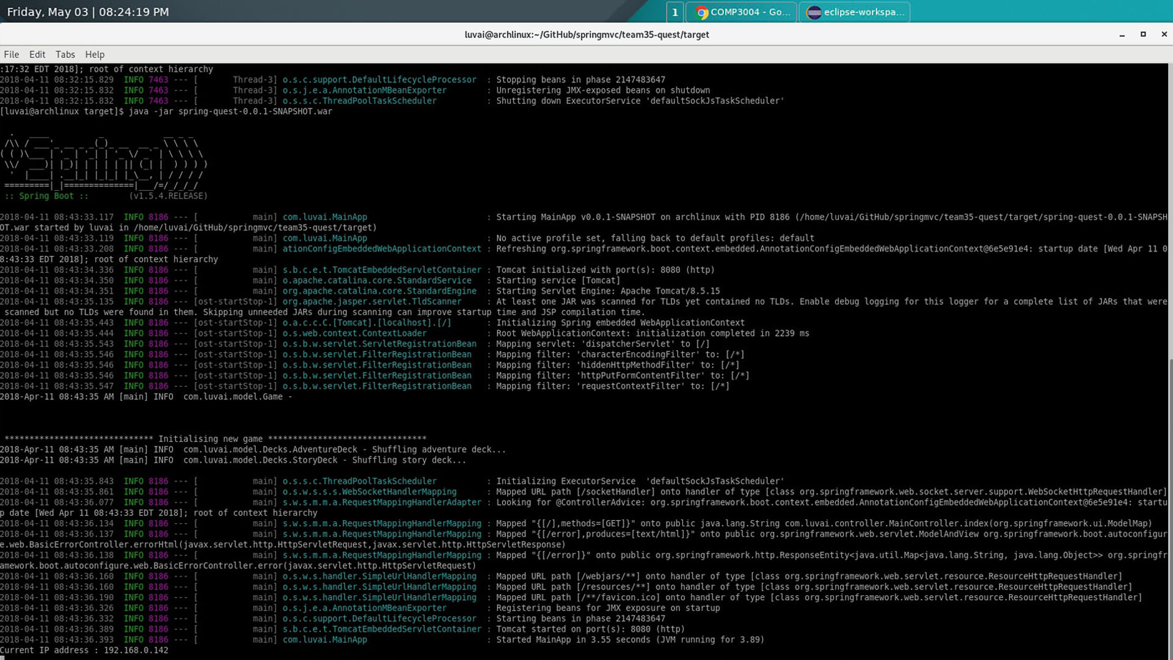Click the Eclipse icon in taskbar

click(814, 12)
